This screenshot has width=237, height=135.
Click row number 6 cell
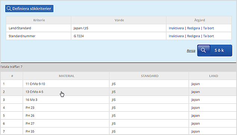[x=12, y=123]
